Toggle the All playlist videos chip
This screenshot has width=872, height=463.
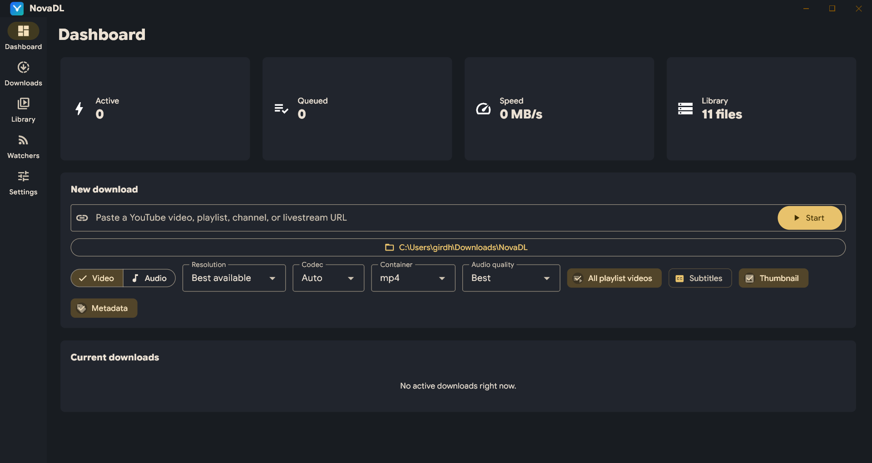point(614,278)
